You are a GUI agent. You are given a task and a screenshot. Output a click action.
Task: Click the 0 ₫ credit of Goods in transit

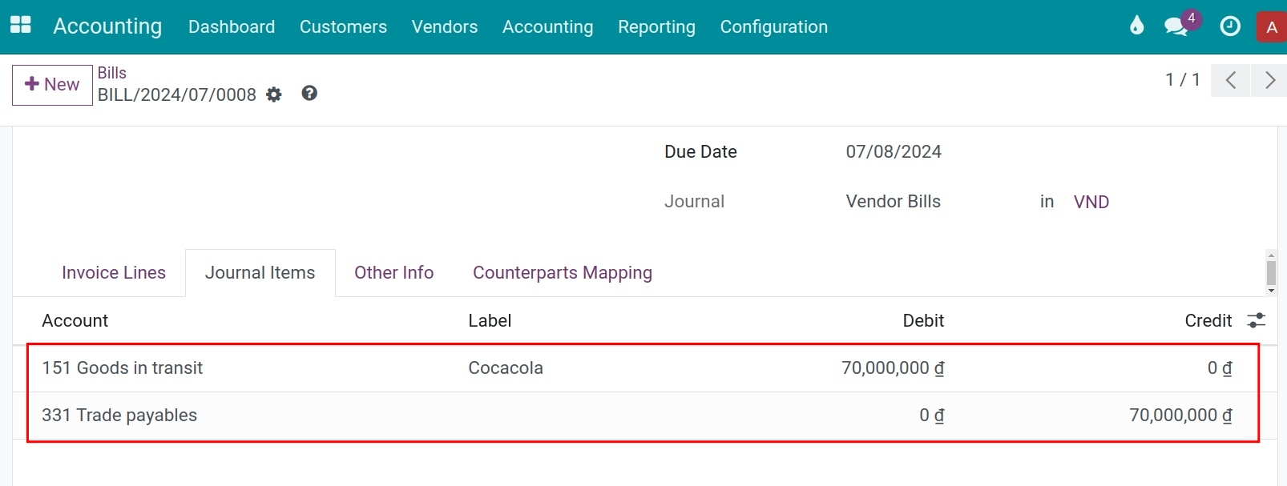coord(1220,368)
